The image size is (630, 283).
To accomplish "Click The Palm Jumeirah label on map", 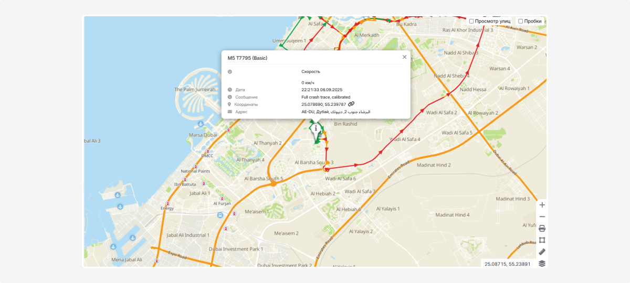I will [x=195, y=90].
